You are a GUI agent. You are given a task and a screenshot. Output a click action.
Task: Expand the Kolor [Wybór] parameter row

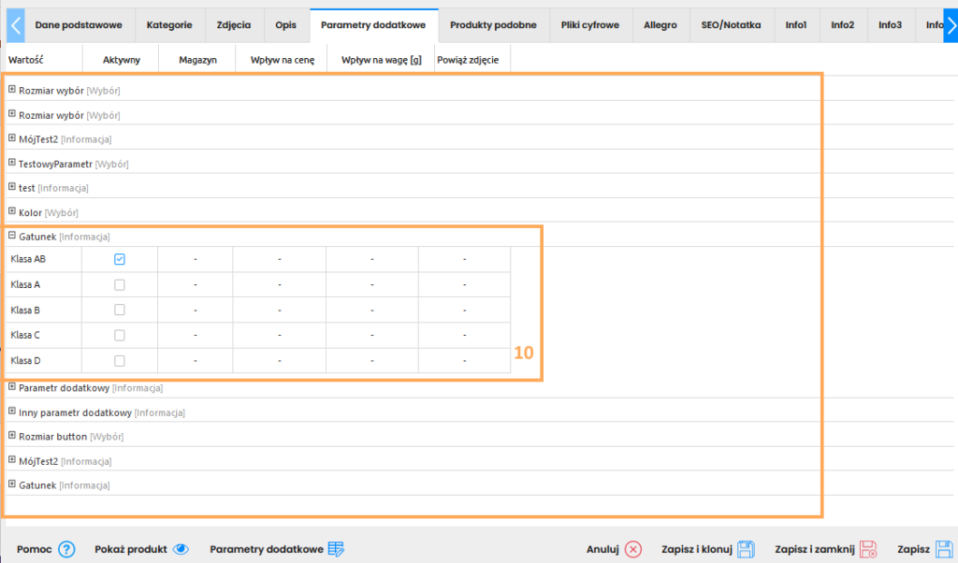click(12, 212)
